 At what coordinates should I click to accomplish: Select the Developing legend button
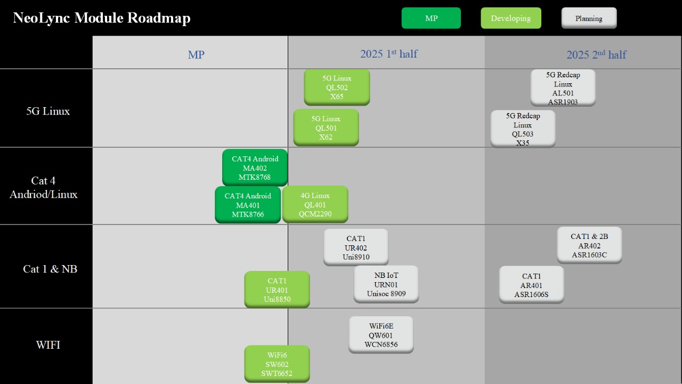pyautogui.click(x=511, y=18)
